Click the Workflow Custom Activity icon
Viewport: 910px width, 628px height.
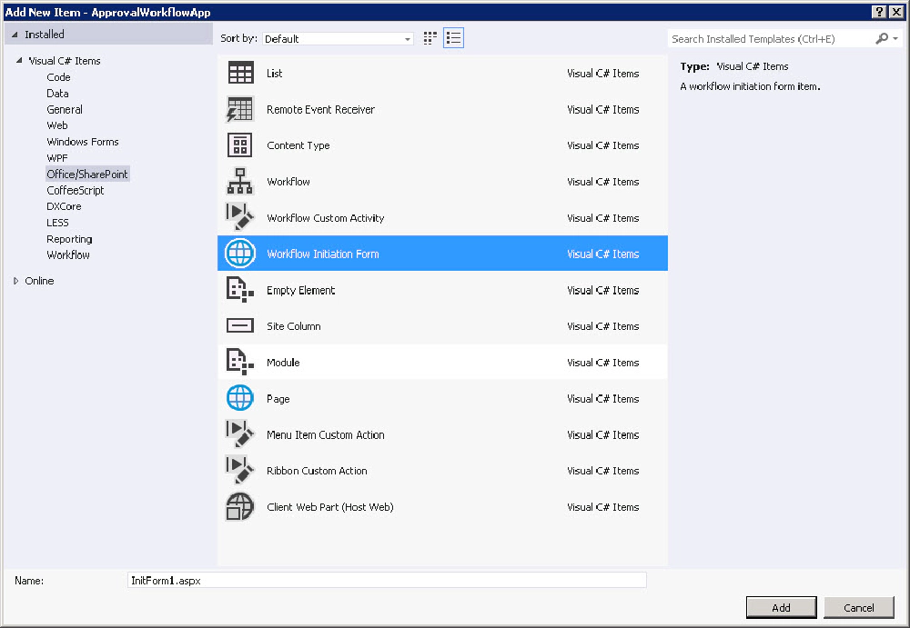tap(239, 217)
